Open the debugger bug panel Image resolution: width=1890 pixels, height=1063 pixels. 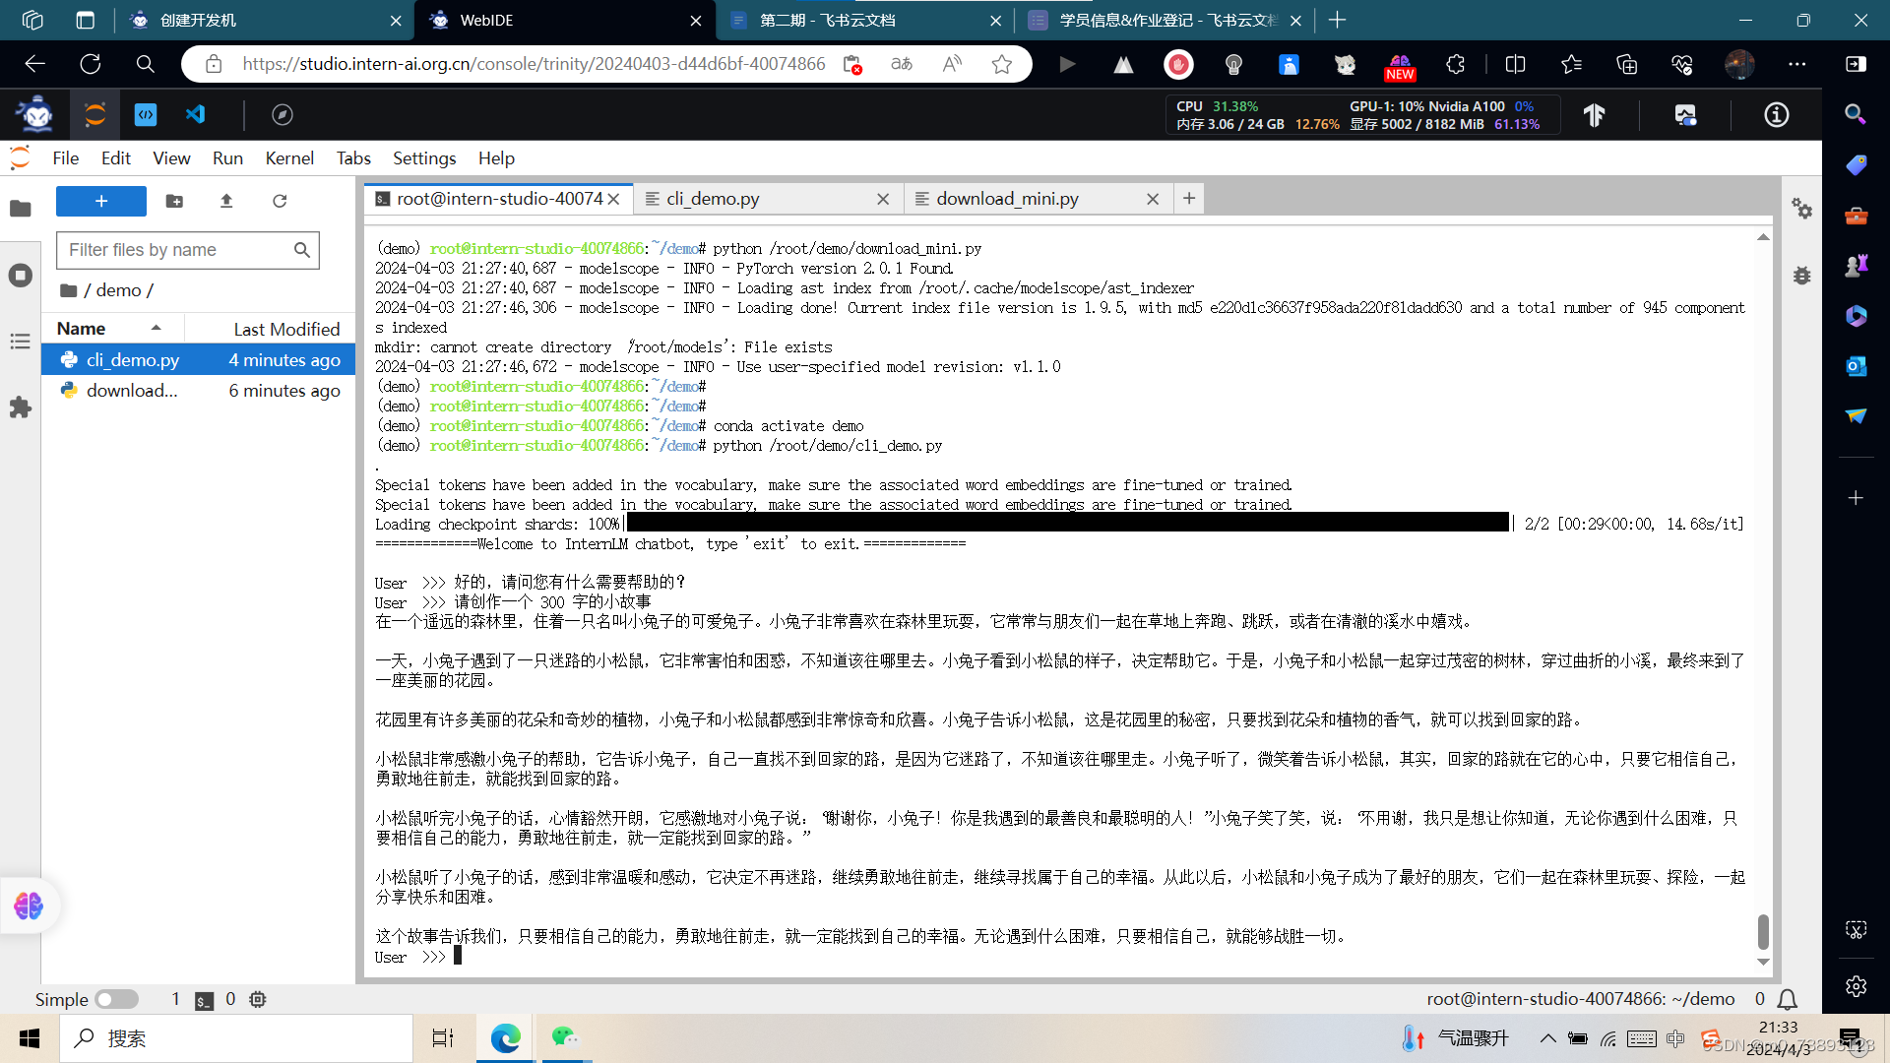tap(1801, 276)
